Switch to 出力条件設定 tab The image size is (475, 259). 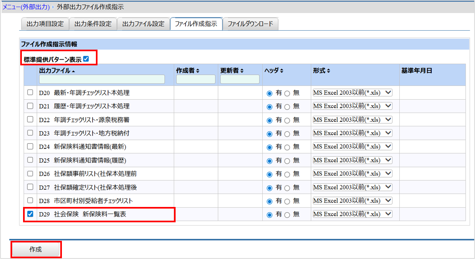pyautogui.click(x=93, y=24)
